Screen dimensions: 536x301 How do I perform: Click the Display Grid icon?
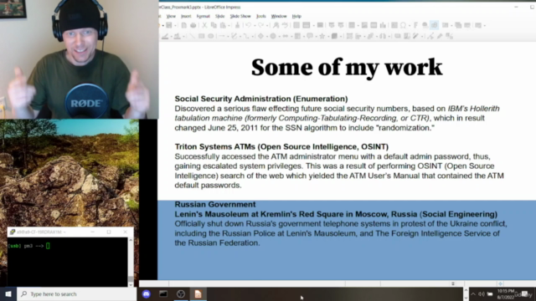tap(296, 25)
